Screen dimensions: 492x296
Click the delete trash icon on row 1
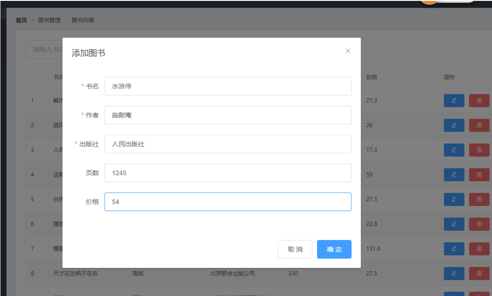[x=480, y=101]
